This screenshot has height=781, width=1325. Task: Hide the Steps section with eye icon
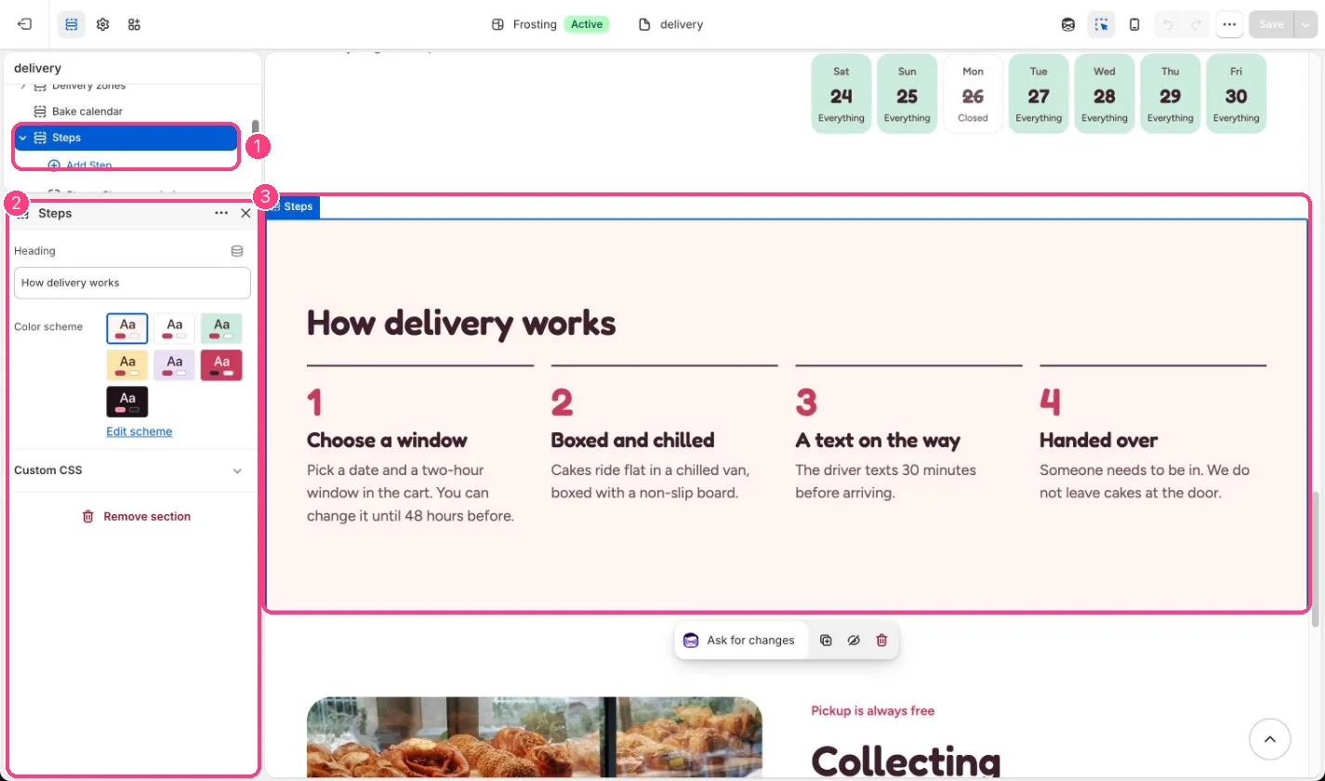click(854, 640)
